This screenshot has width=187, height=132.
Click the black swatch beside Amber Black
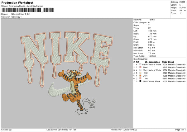pyautogui.click(x=140, y=81)
